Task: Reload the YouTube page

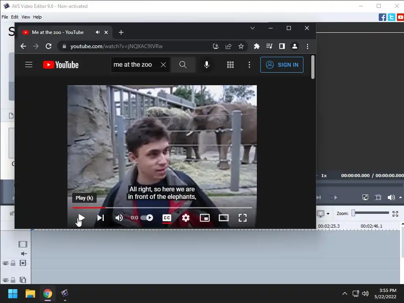Action: point(49,47)
